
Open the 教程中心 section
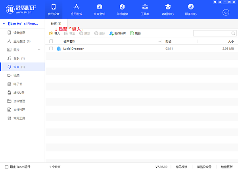(168, 9)
